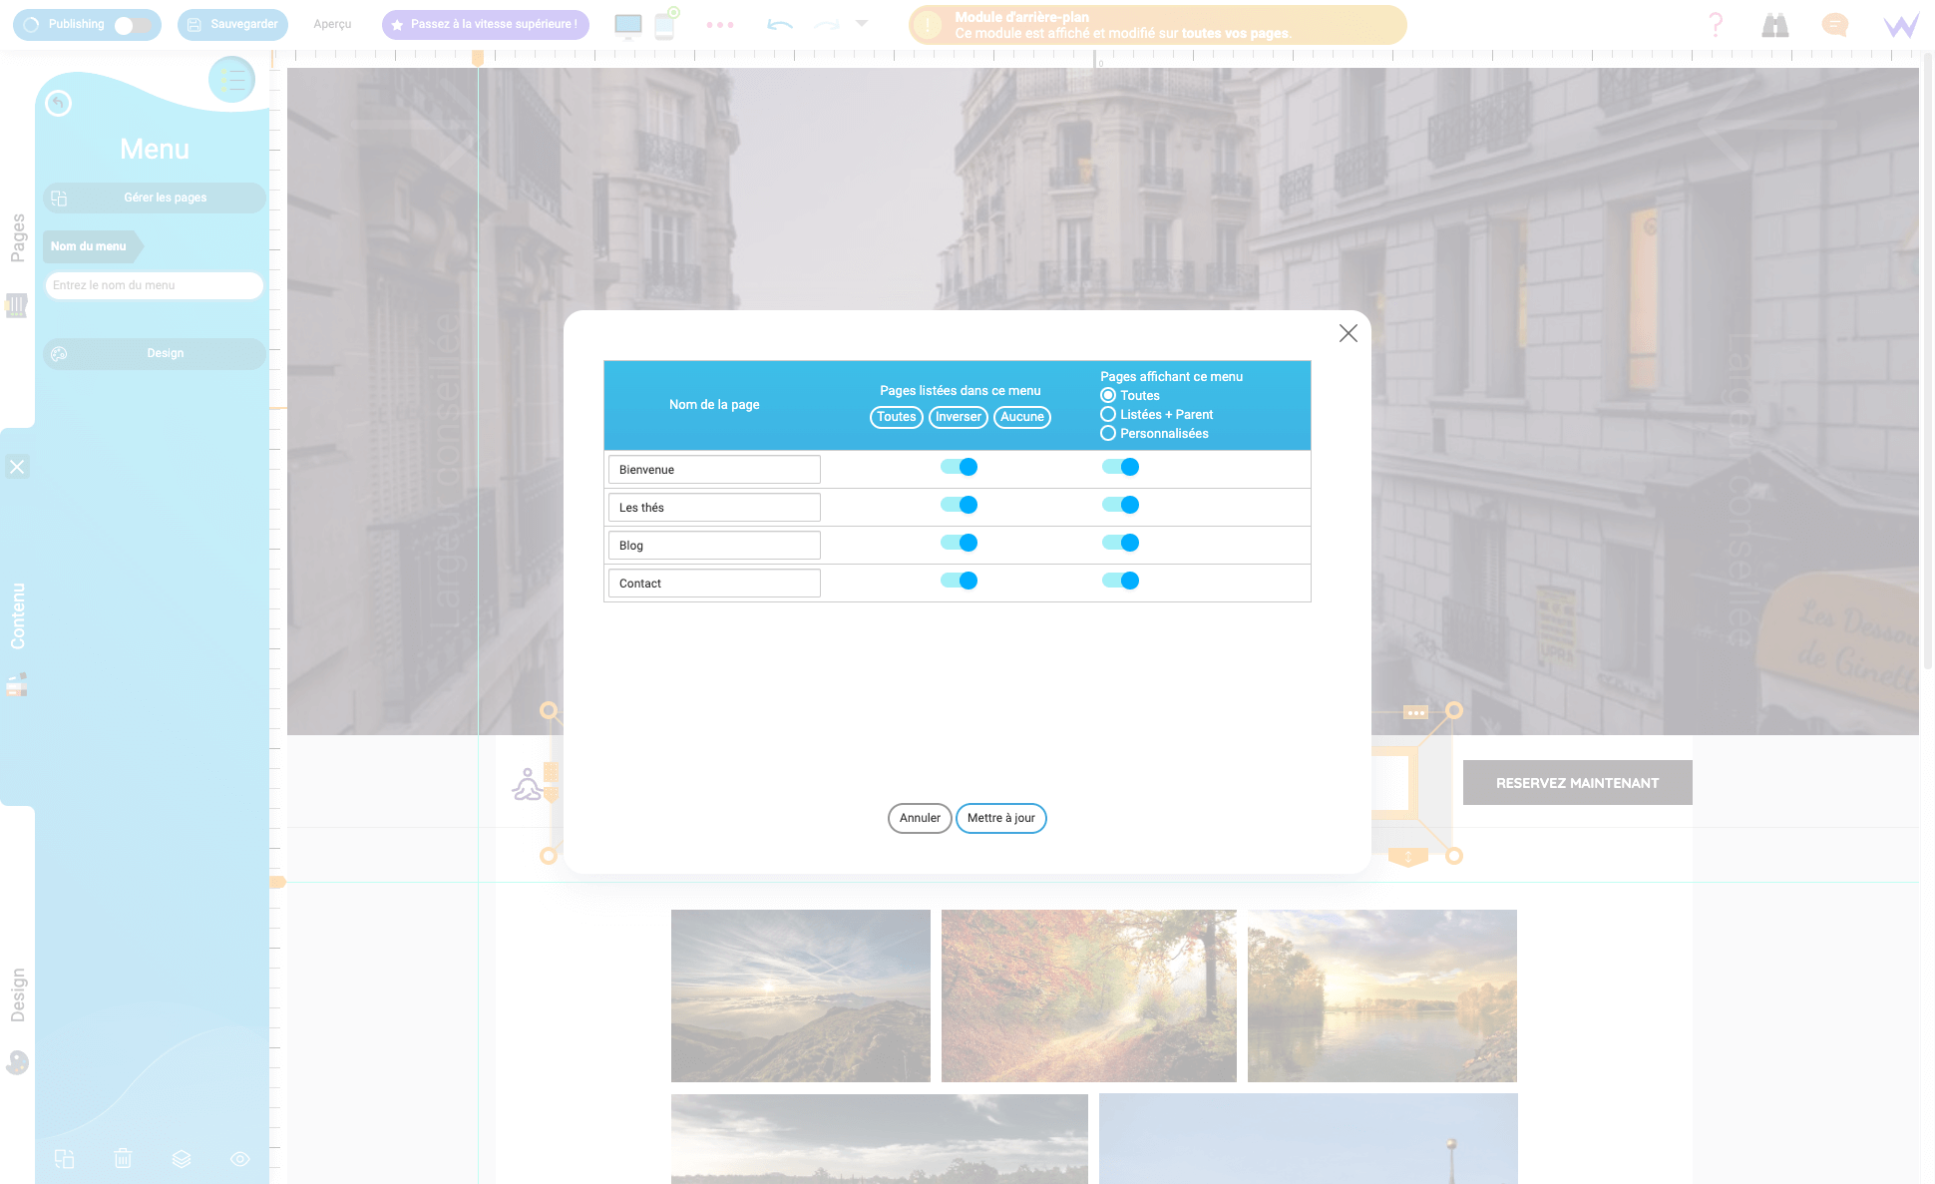Viewport: 1935px width, 1184px height.
Task: Click RESERVEZ MAINTENANT button
Action: [1577, 783]
